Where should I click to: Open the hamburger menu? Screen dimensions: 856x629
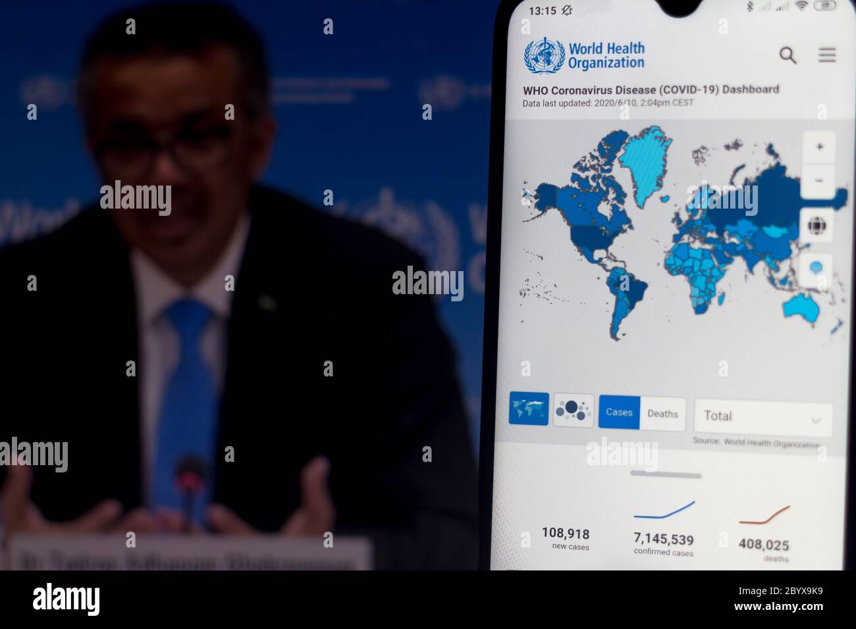827,55
